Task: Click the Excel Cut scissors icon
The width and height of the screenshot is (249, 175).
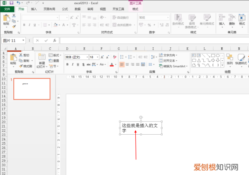Action: (x=14, y=16)
